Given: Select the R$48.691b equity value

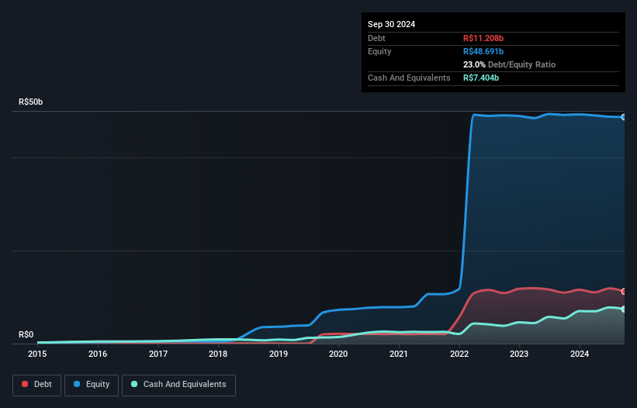Looking at the screenshot, I should (483, 51).
